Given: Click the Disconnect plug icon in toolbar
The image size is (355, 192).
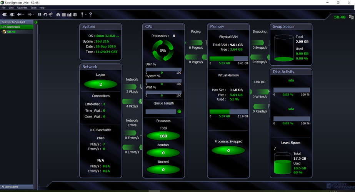Looking at the screenshot, I should pos(11,15).
